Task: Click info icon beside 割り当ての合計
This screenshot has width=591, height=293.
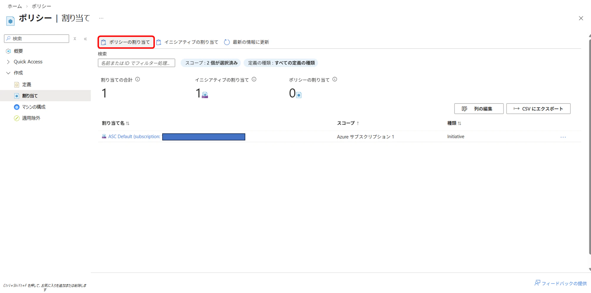Action: 138,80
